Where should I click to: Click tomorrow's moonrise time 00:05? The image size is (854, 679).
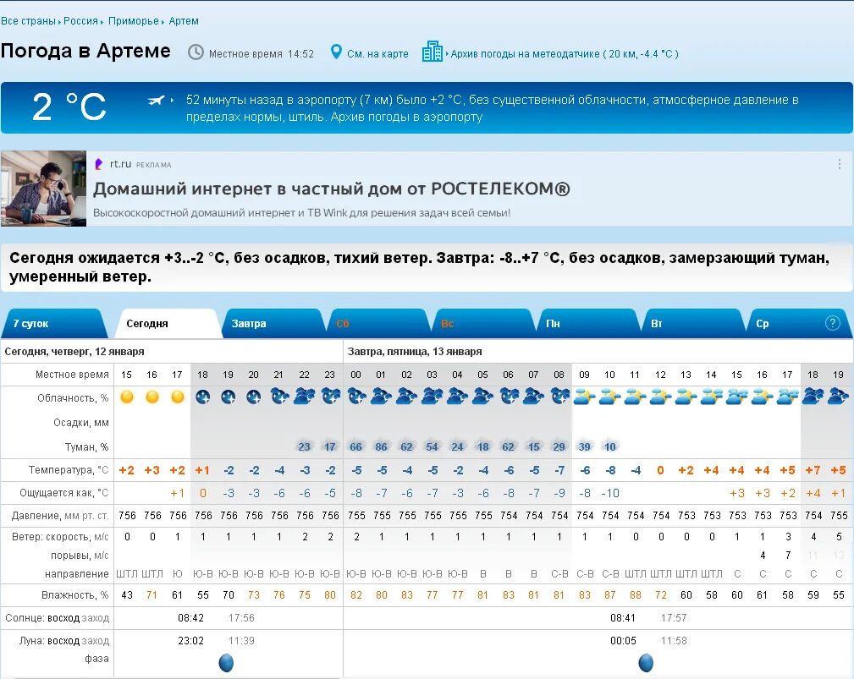click(623, 641)
